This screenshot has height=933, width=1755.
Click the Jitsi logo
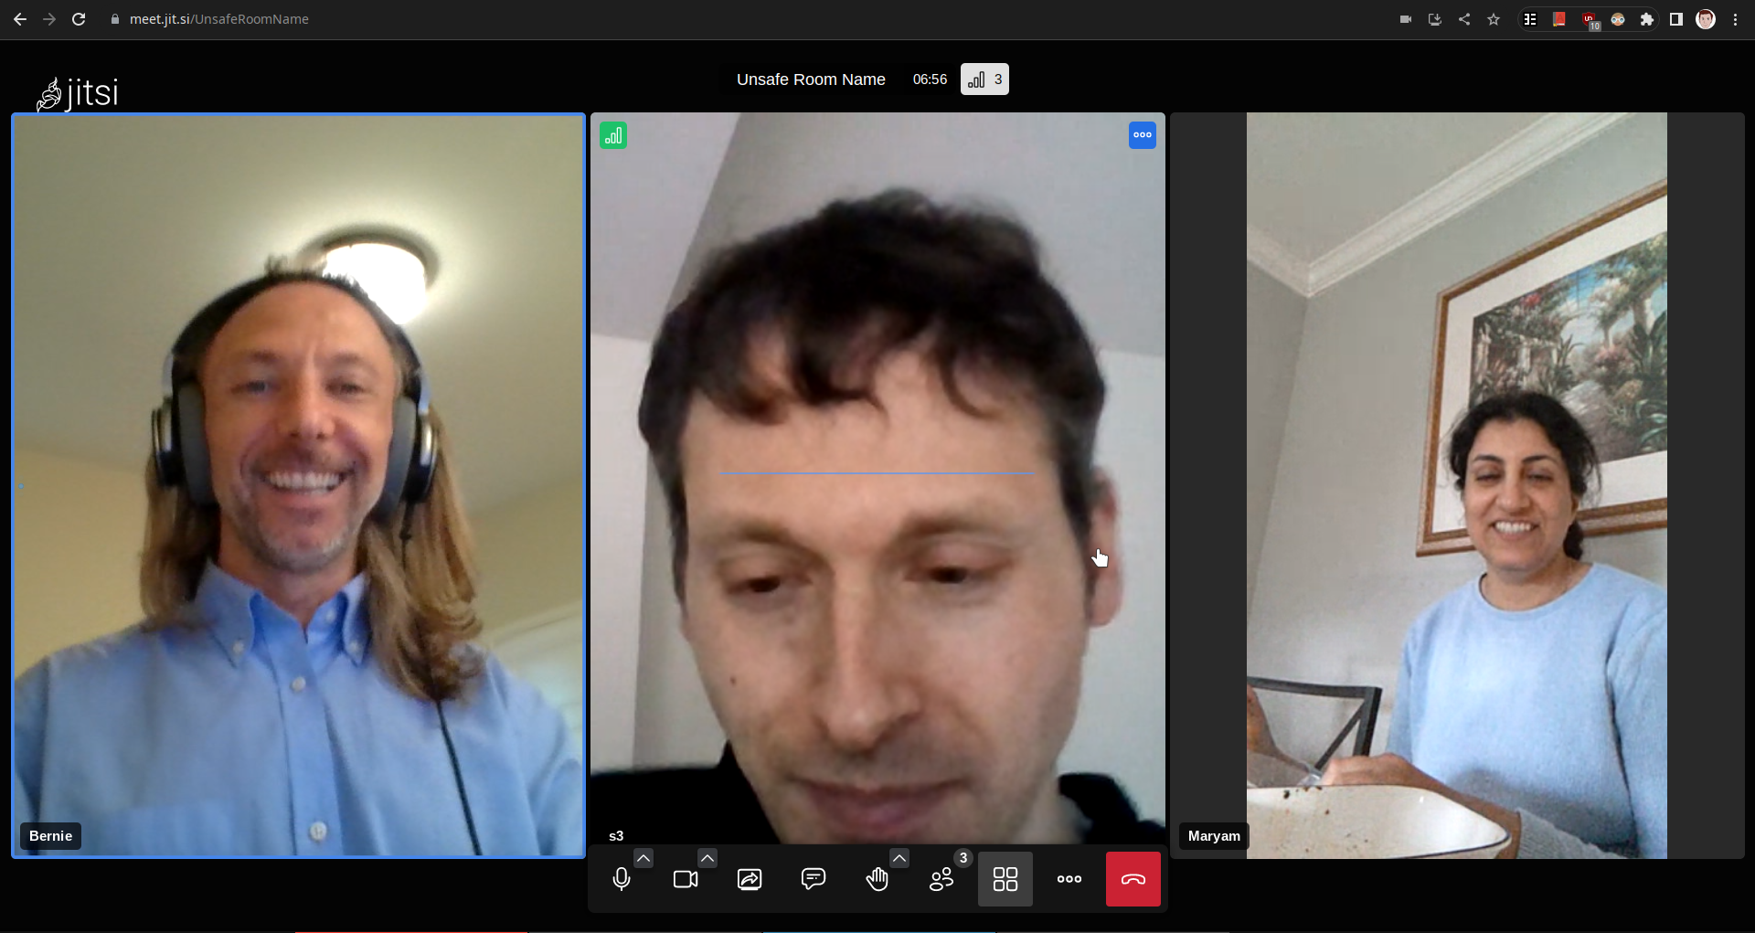(78, 93)
